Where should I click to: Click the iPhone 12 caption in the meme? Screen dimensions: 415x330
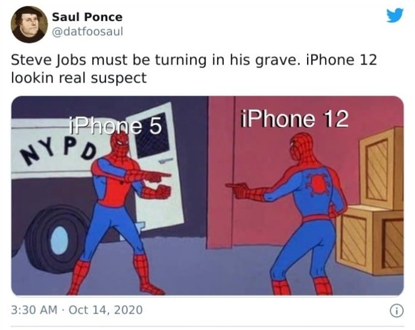[x=294, y=119]
